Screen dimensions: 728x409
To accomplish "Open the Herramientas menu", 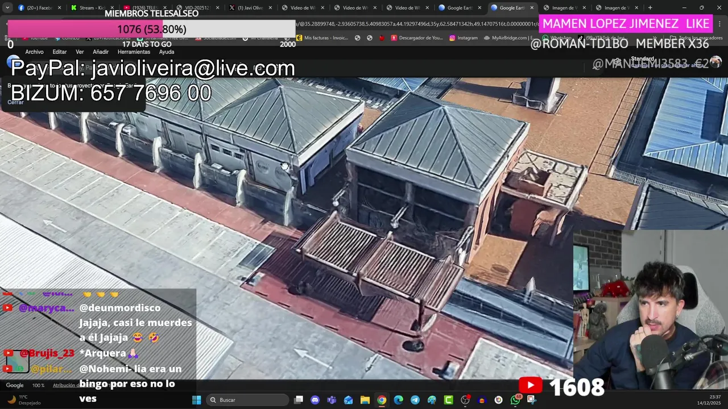I will pyautogui.click(x=134, y=52).
